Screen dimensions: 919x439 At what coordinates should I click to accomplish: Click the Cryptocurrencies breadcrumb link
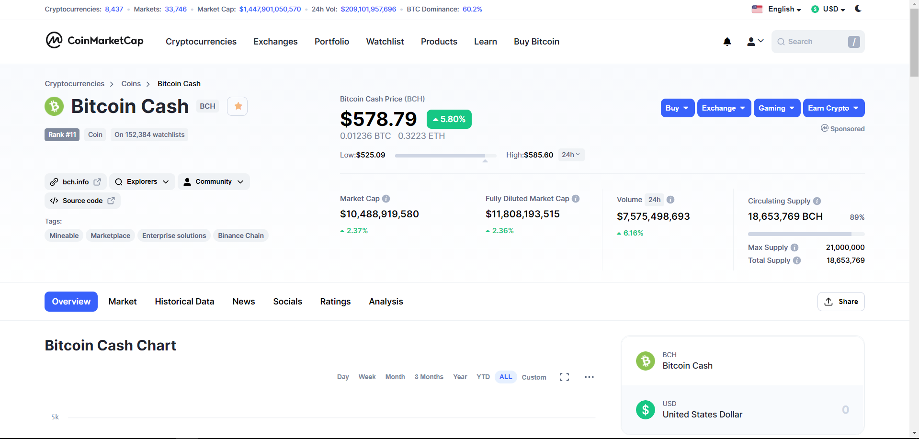(75, 84)
